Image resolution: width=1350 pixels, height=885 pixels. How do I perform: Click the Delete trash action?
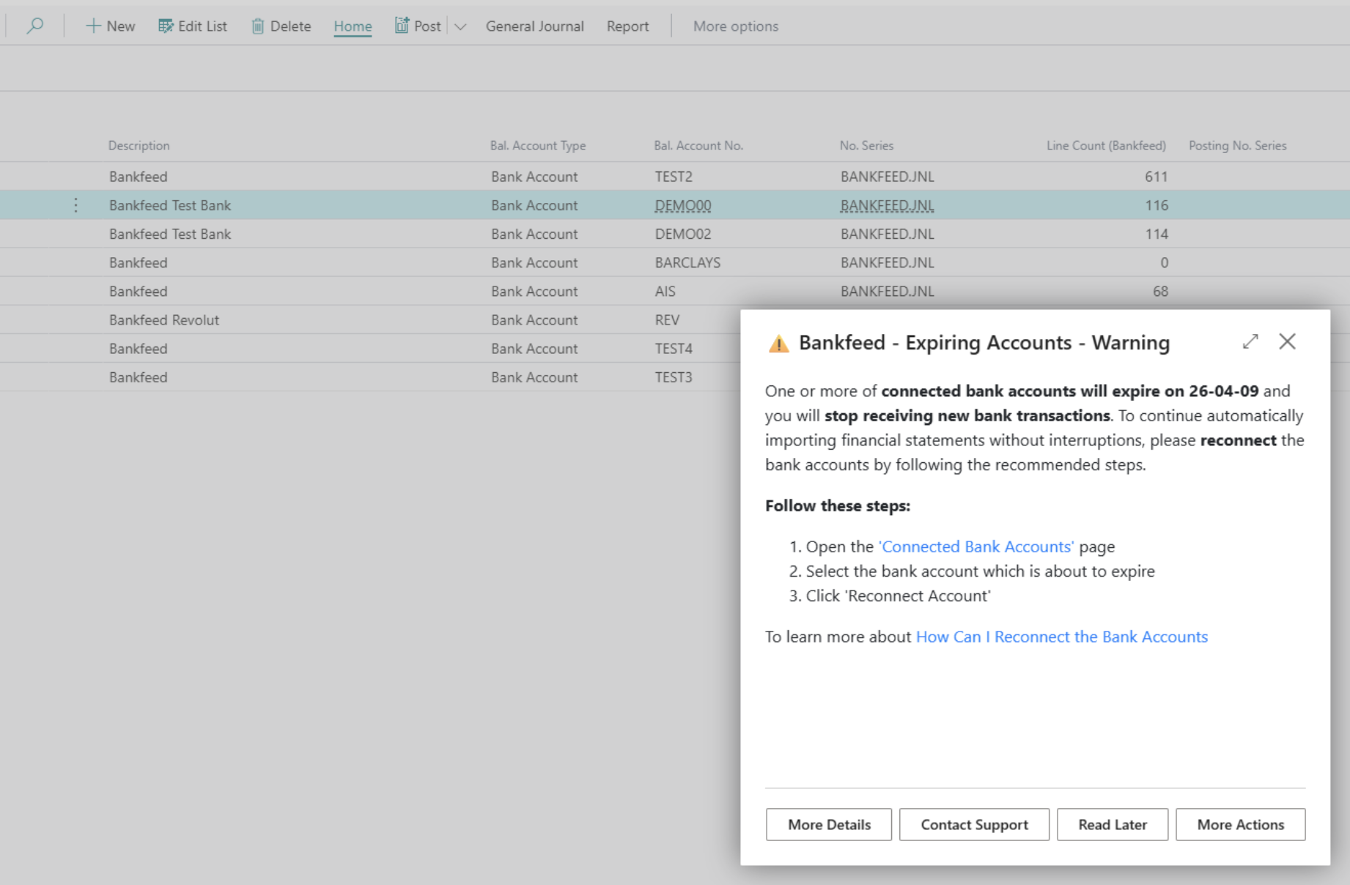(281, 26)
